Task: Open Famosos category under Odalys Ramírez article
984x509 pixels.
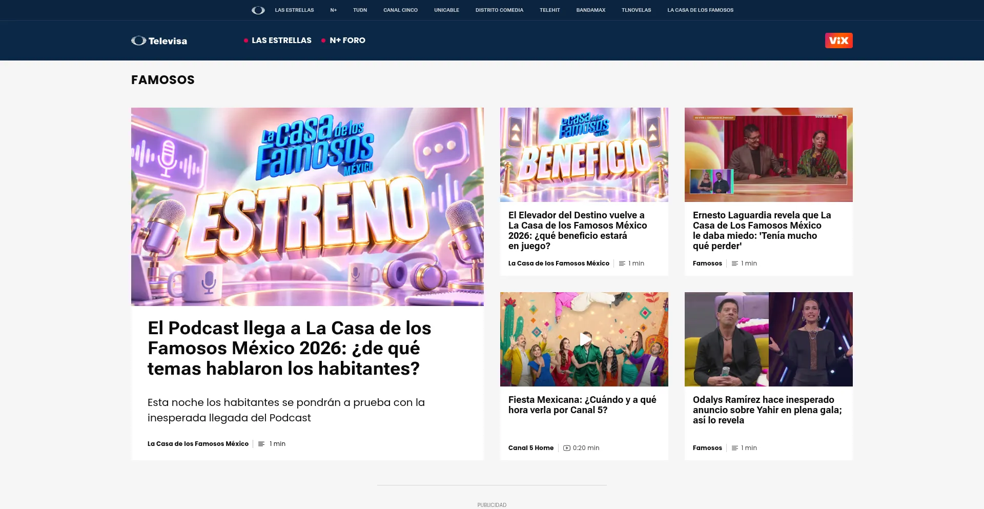Action: point(707,448)
